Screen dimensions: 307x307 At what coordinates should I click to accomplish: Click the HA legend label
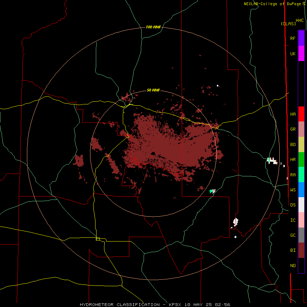(x=293, y=114)
